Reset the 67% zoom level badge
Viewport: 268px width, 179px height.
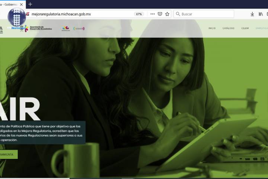pyautogui.click(x=139, y=14)
